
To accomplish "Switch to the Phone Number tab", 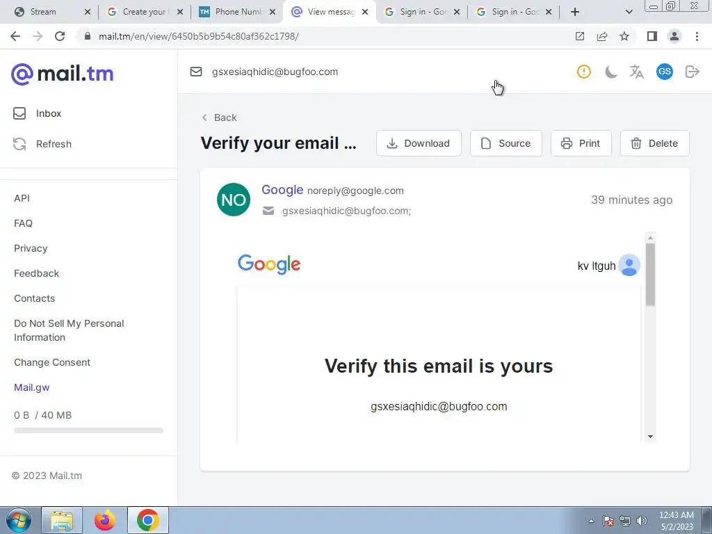I will pos(238,12).
